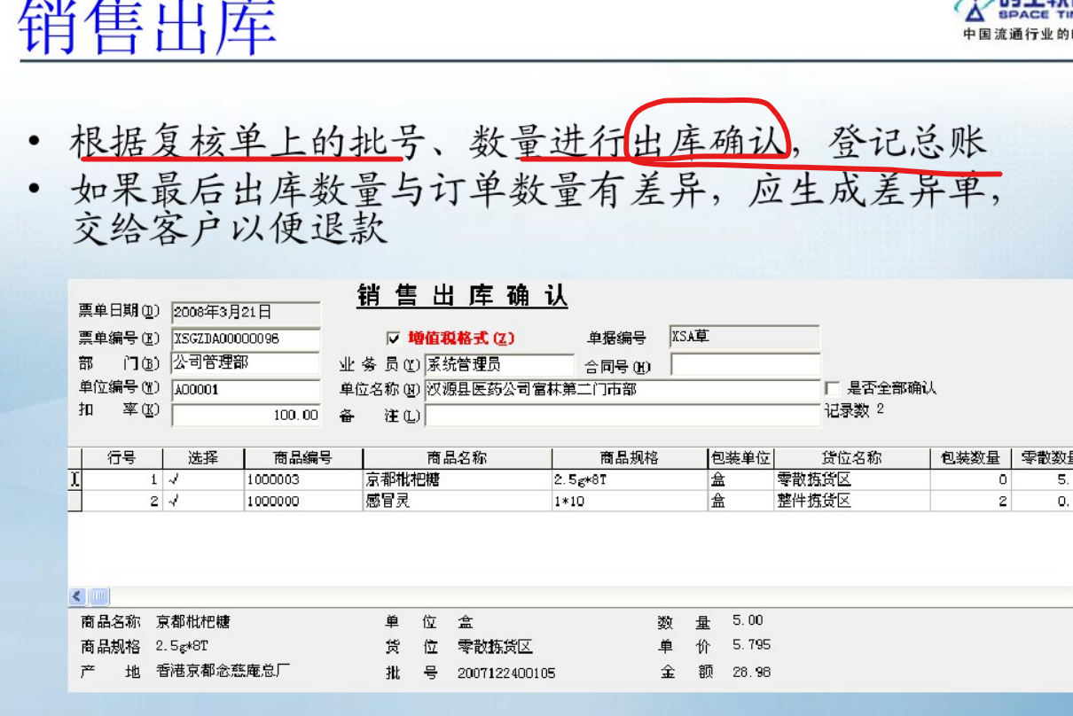Image resolution: width=1073 pixels, height=716 pixels.
Task: Click the 业务员 field 系统管理员
Action: [499, 364]
